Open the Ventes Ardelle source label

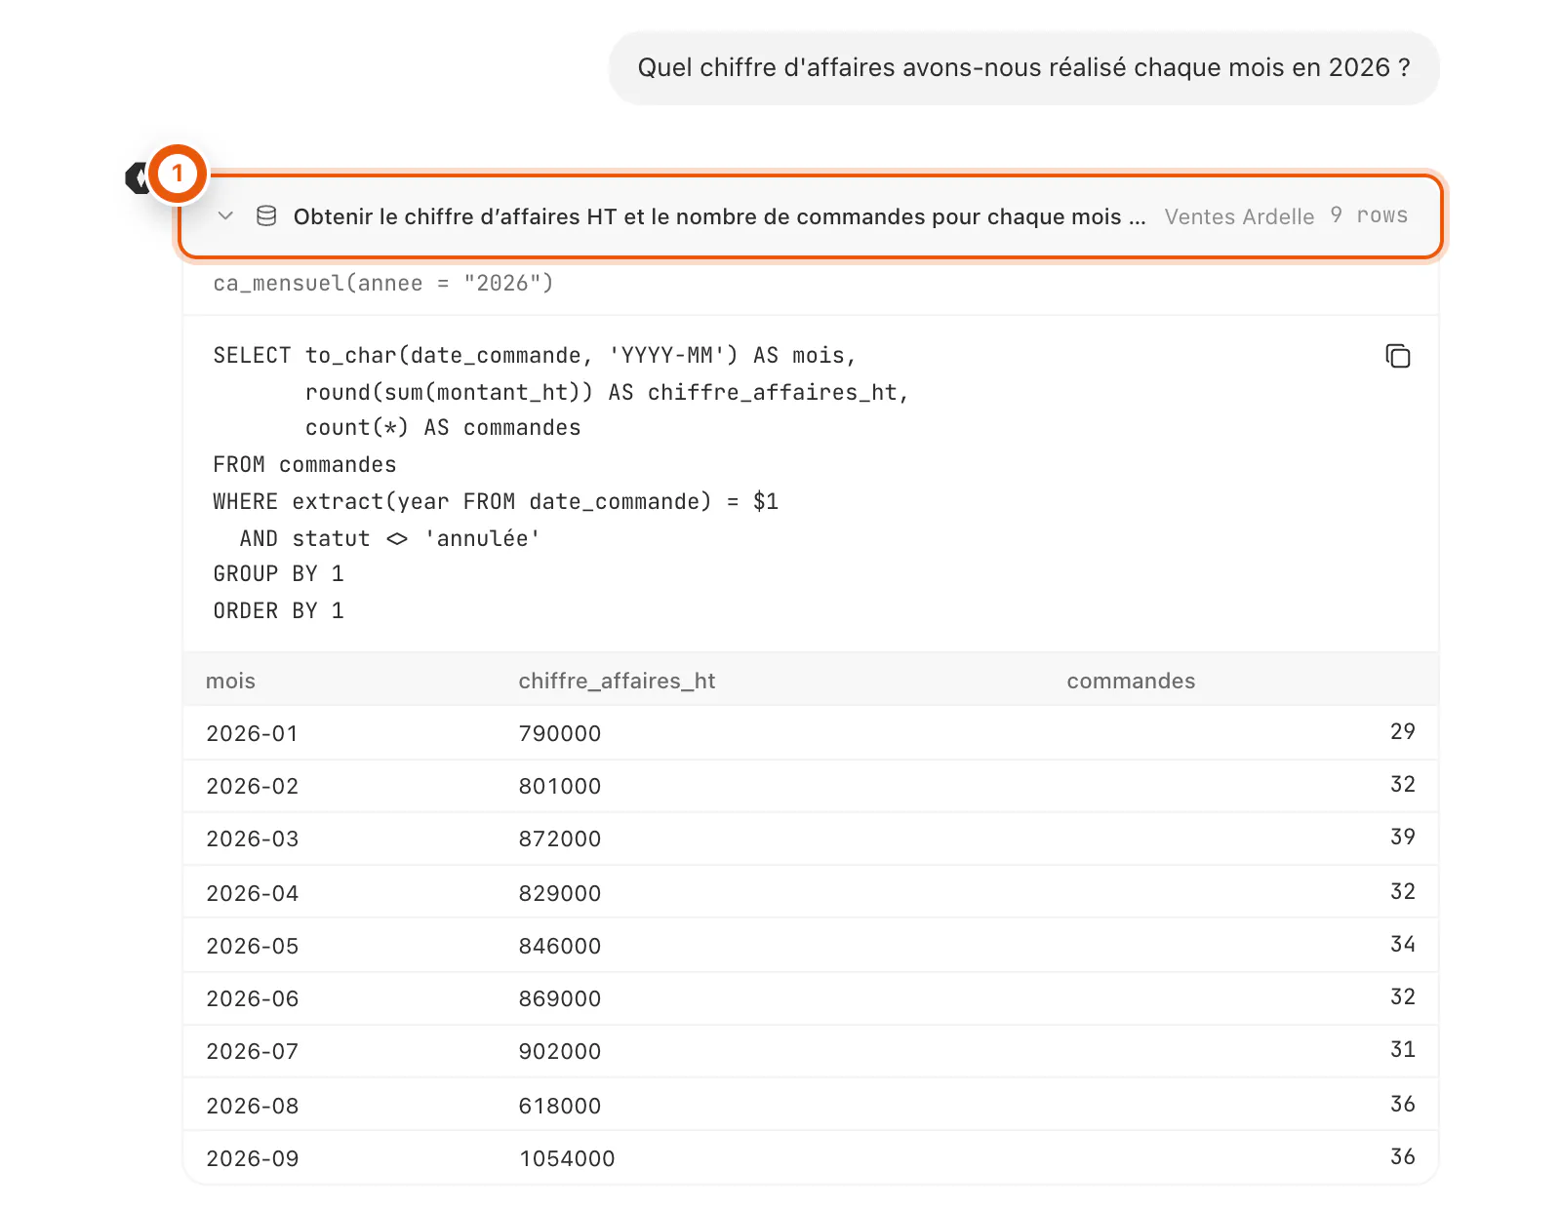coord(1239,216)
